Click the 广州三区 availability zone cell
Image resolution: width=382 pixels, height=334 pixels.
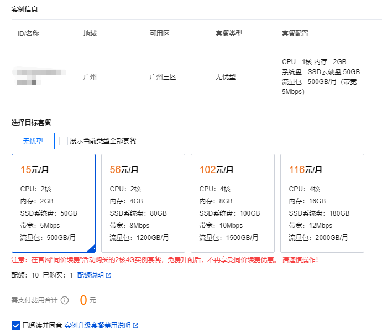point(163,77)
